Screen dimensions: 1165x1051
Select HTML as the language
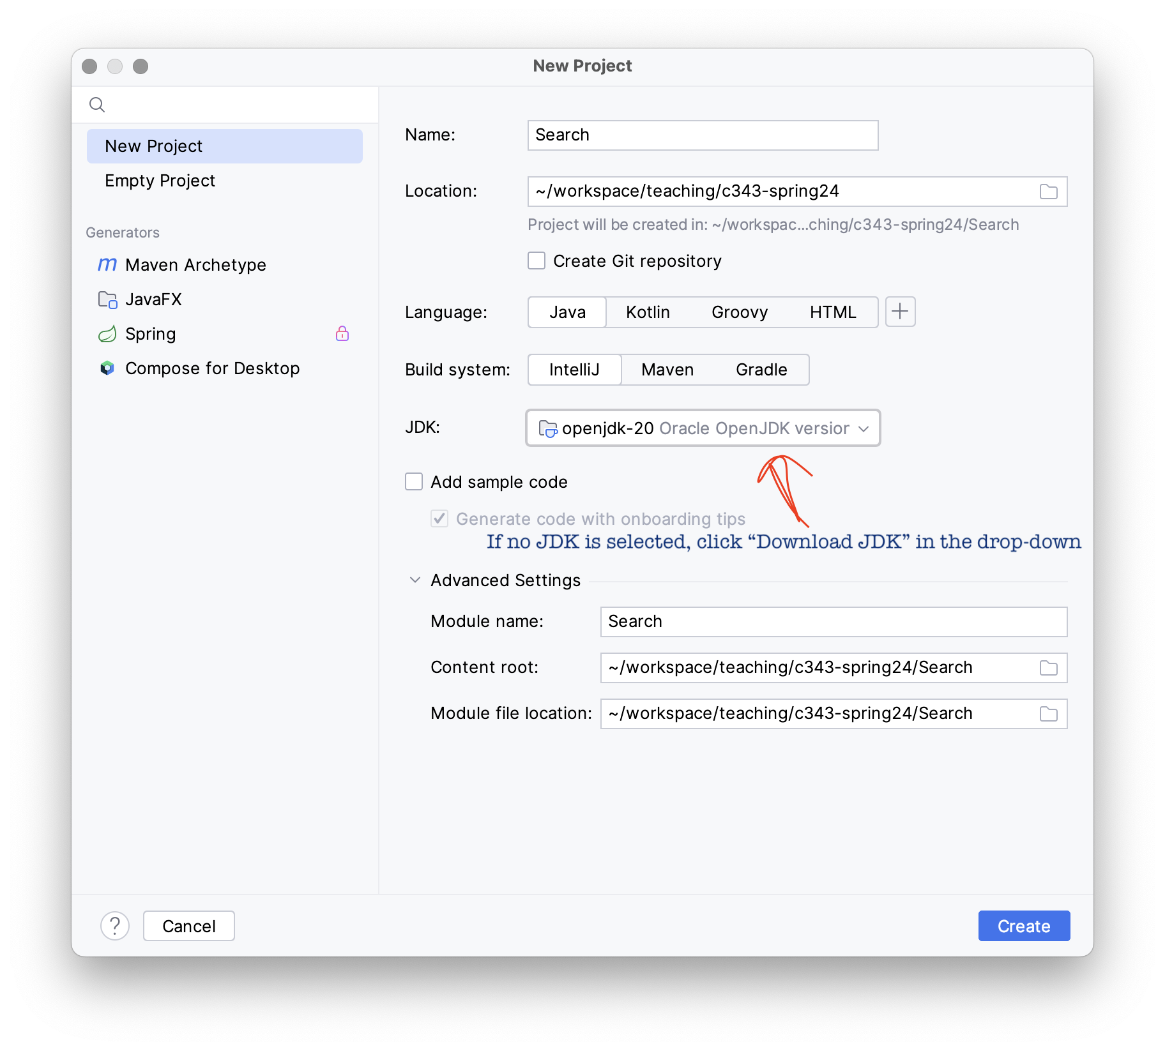pos(833,312)
